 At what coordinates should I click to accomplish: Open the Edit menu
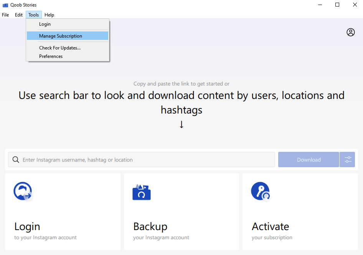(x=19, y=15)
